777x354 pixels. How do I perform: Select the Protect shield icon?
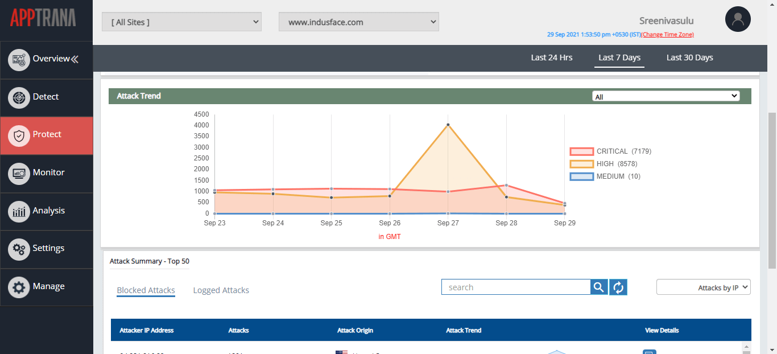[19, 135]
